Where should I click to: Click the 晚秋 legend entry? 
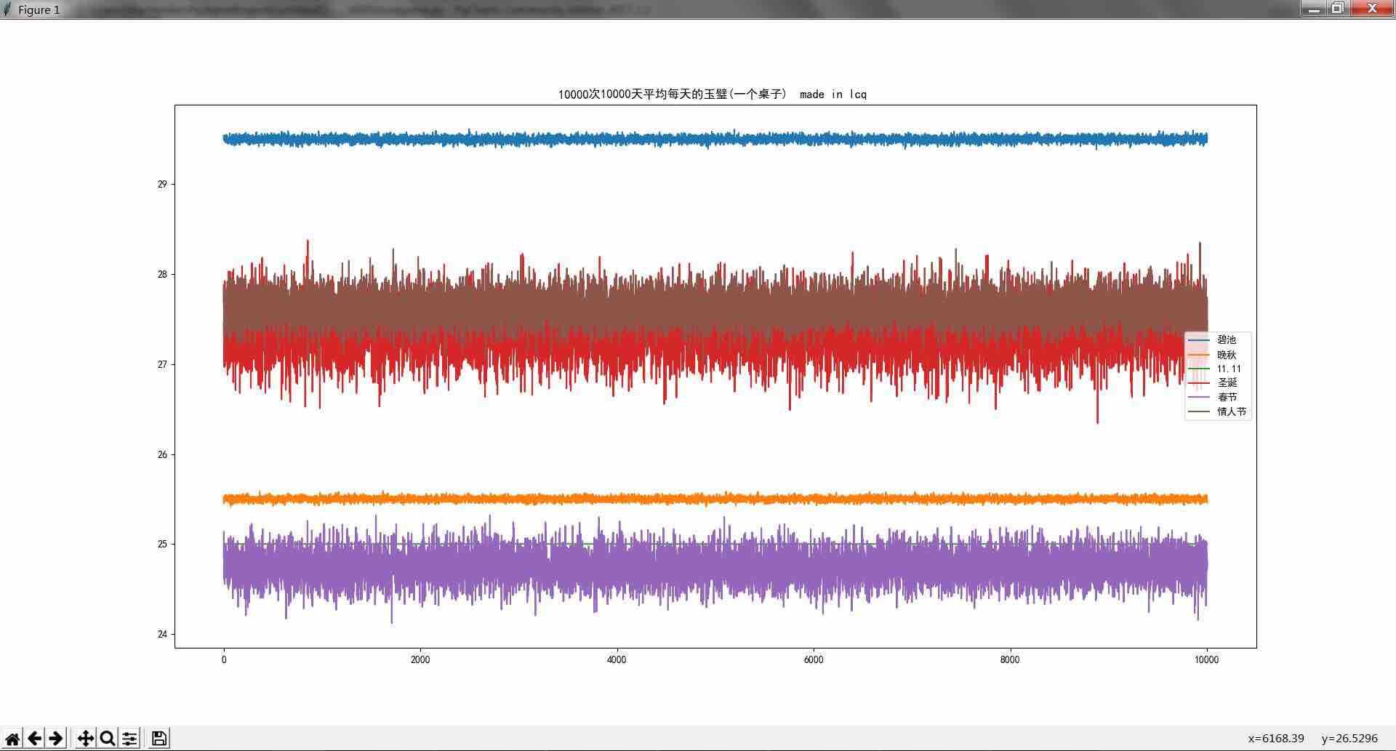1227,355
